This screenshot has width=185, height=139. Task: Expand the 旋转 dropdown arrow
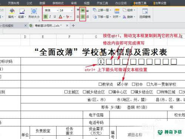(135, 17)
